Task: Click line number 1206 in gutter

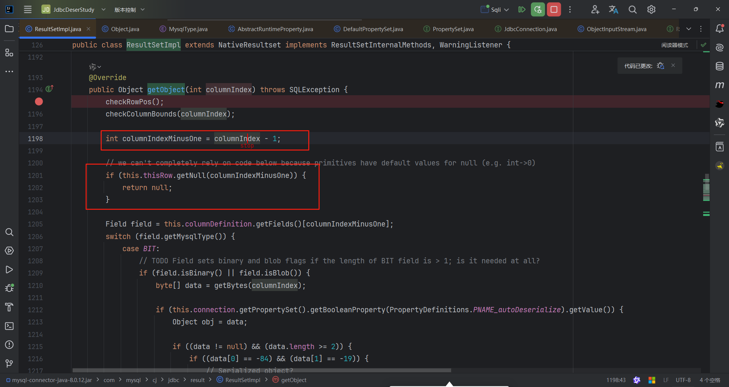Action: pos(35,237)
